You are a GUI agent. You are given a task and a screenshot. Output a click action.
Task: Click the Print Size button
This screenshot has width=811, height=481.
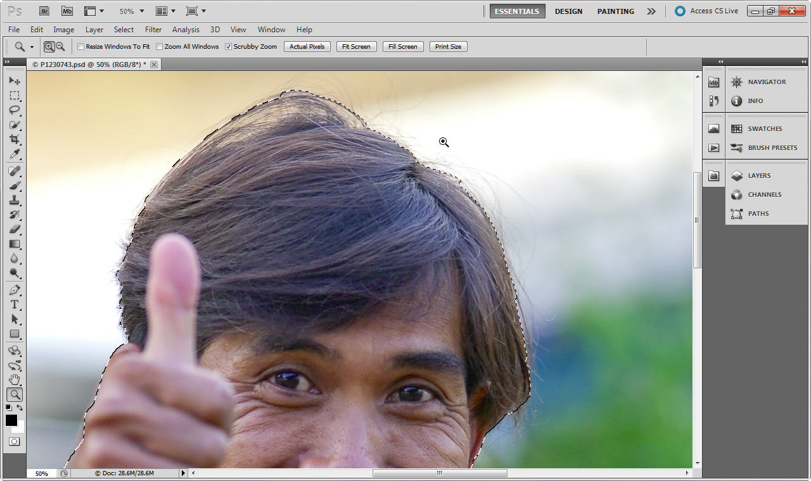449,46
